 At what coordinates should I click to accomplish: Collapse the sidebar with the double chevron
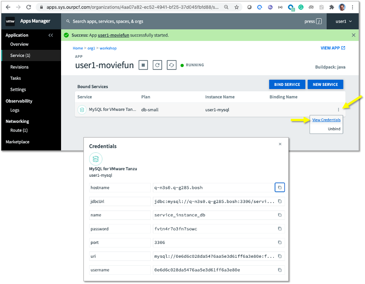pos(50,35)
